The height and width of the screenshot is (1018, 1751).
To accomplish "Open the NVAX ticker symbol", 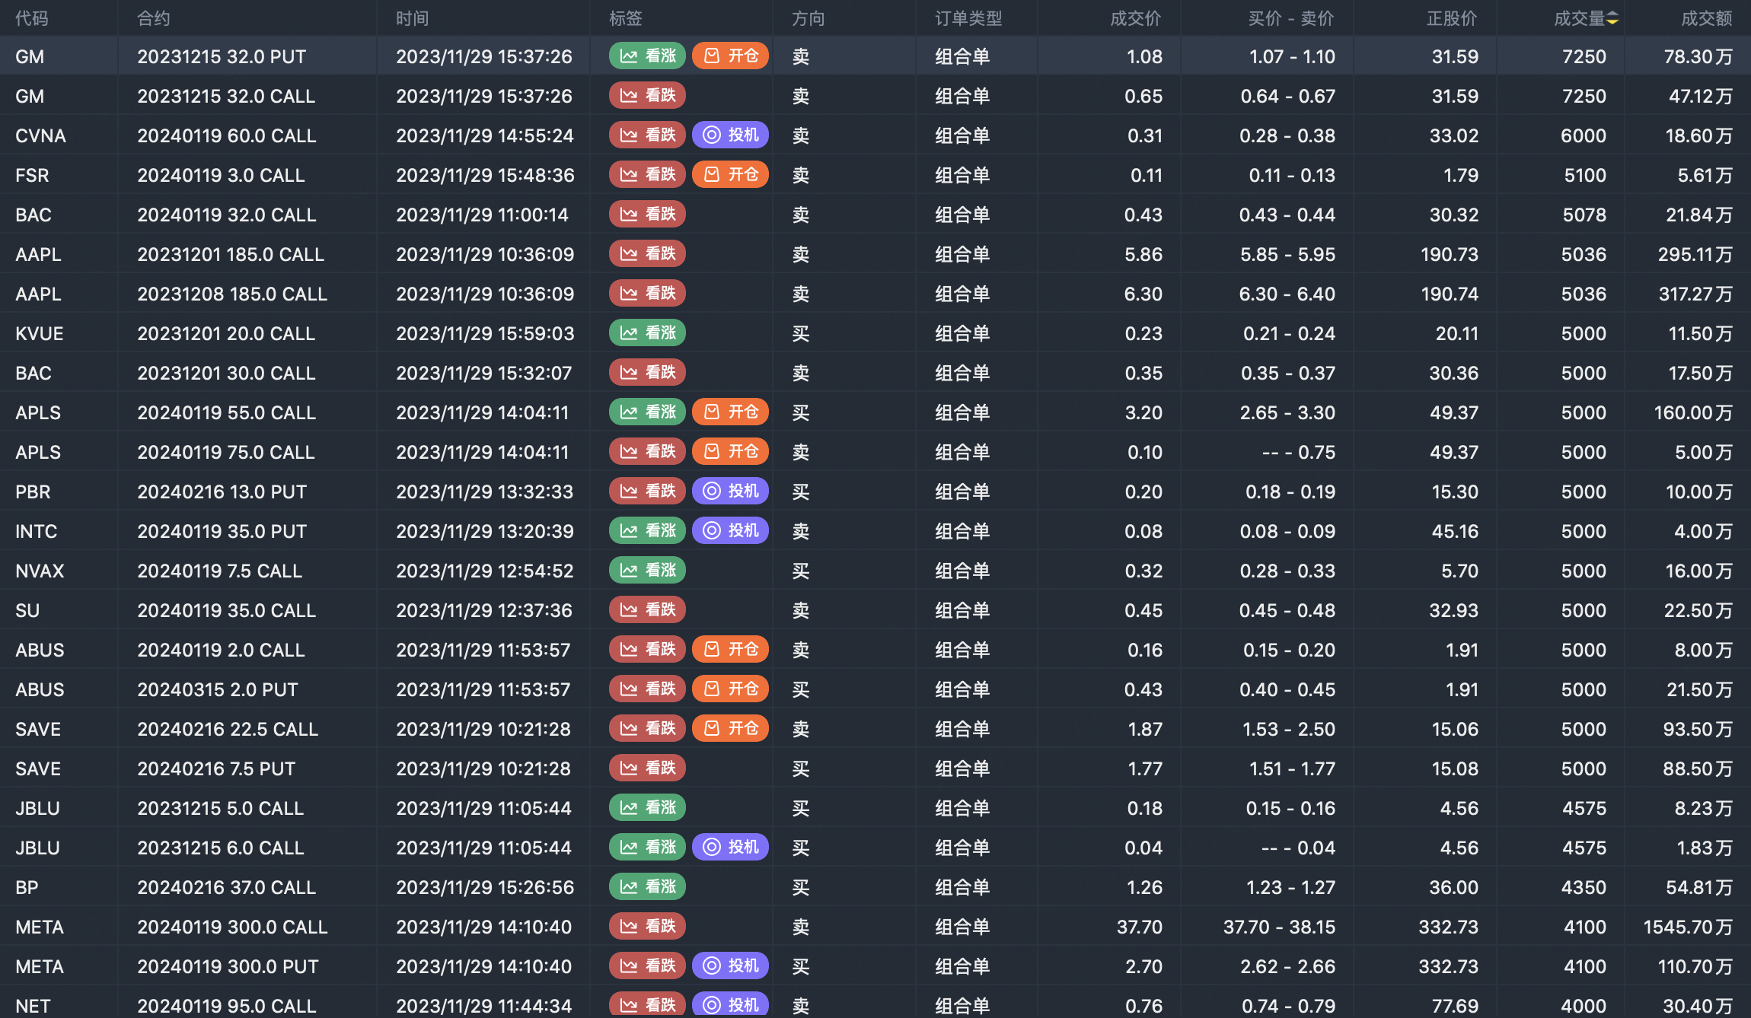I will 40,571.
